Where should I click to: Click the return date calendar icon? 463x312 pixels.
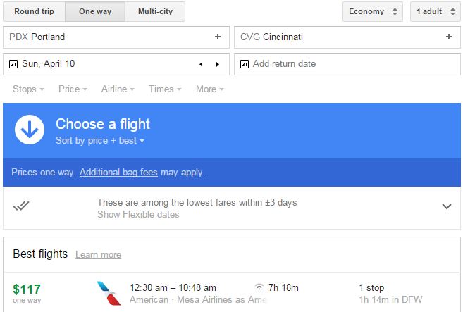tap(244, 64)
